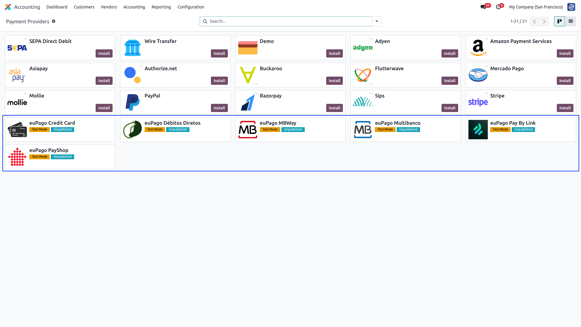The height and width of the screenshot is (327, 581).
Task: Click the euPago Credit Card icon
Action: pos(17,130)
